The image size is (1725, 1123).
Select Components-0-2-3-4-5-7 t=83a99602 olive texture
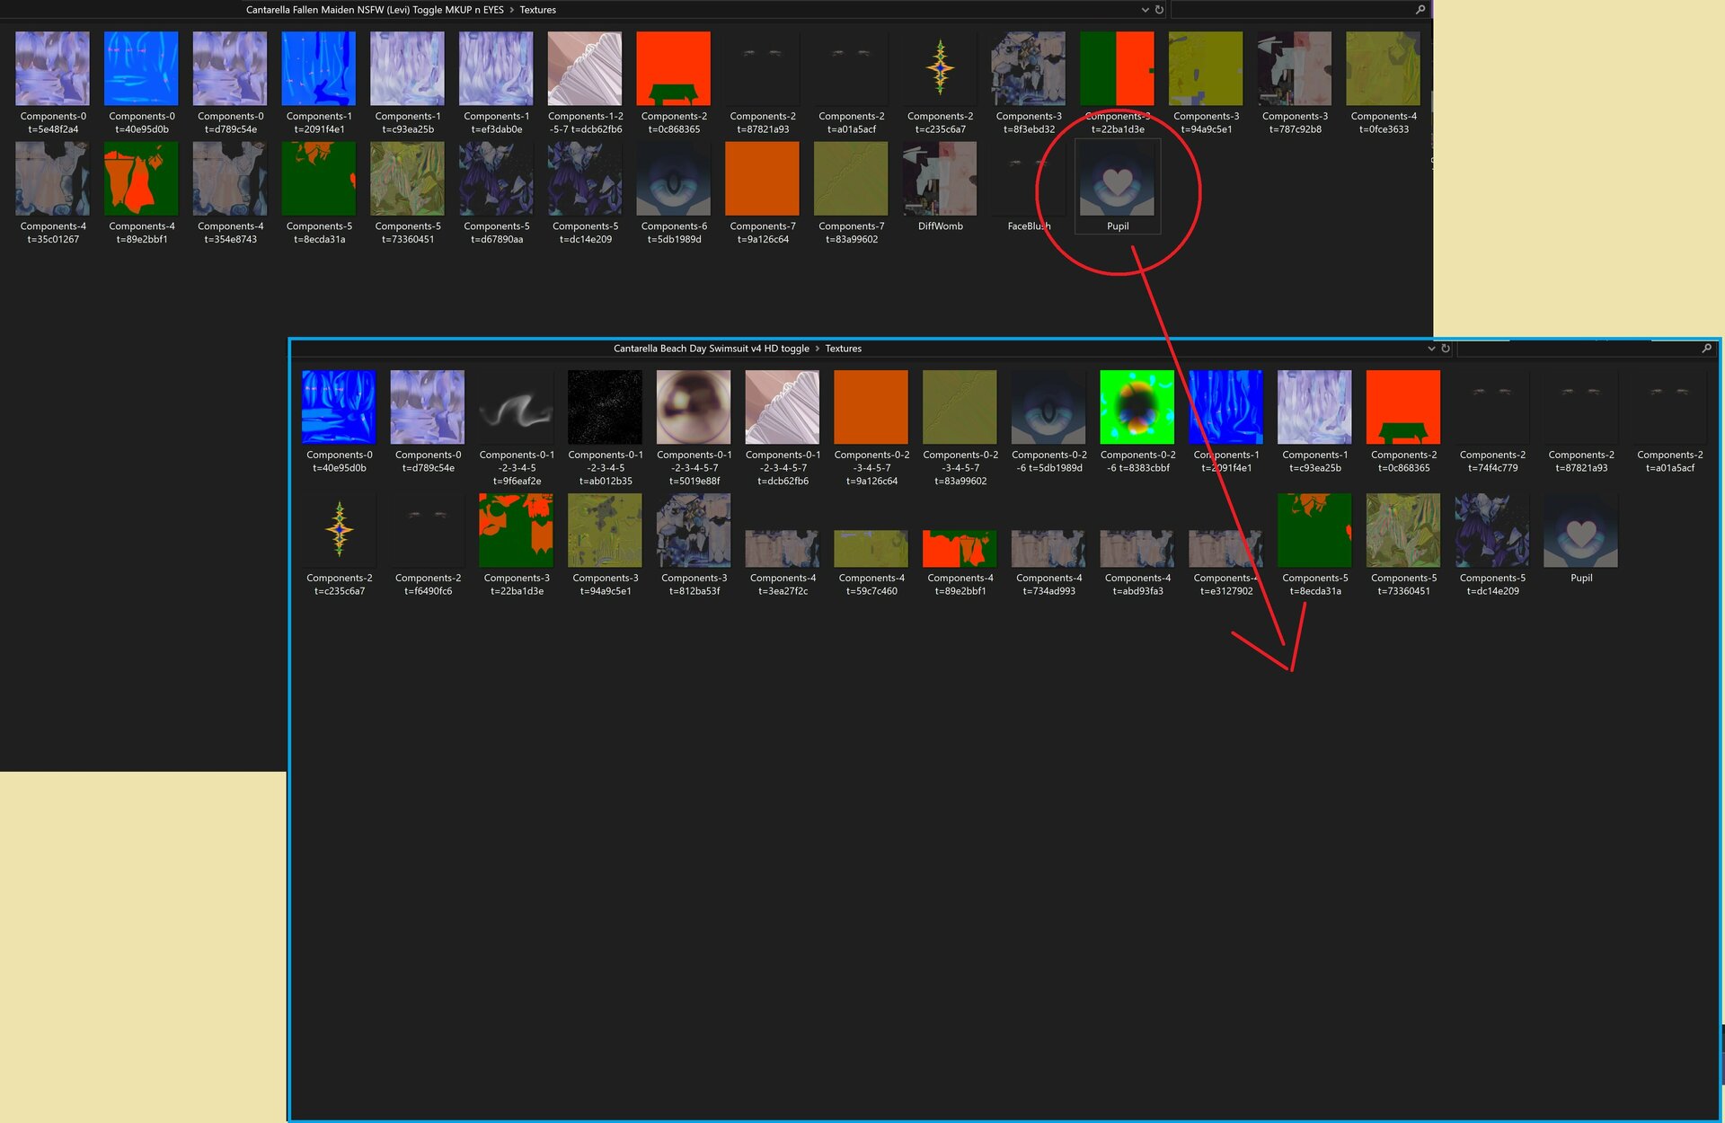(x=960, y=428)
